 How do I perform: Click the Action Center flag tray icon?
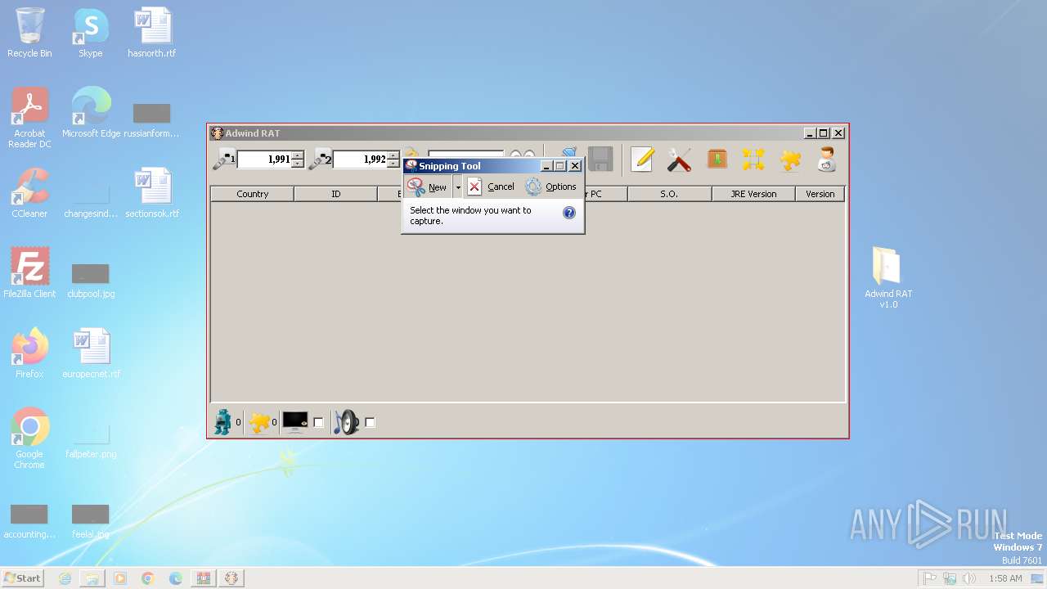coord(930,578)
